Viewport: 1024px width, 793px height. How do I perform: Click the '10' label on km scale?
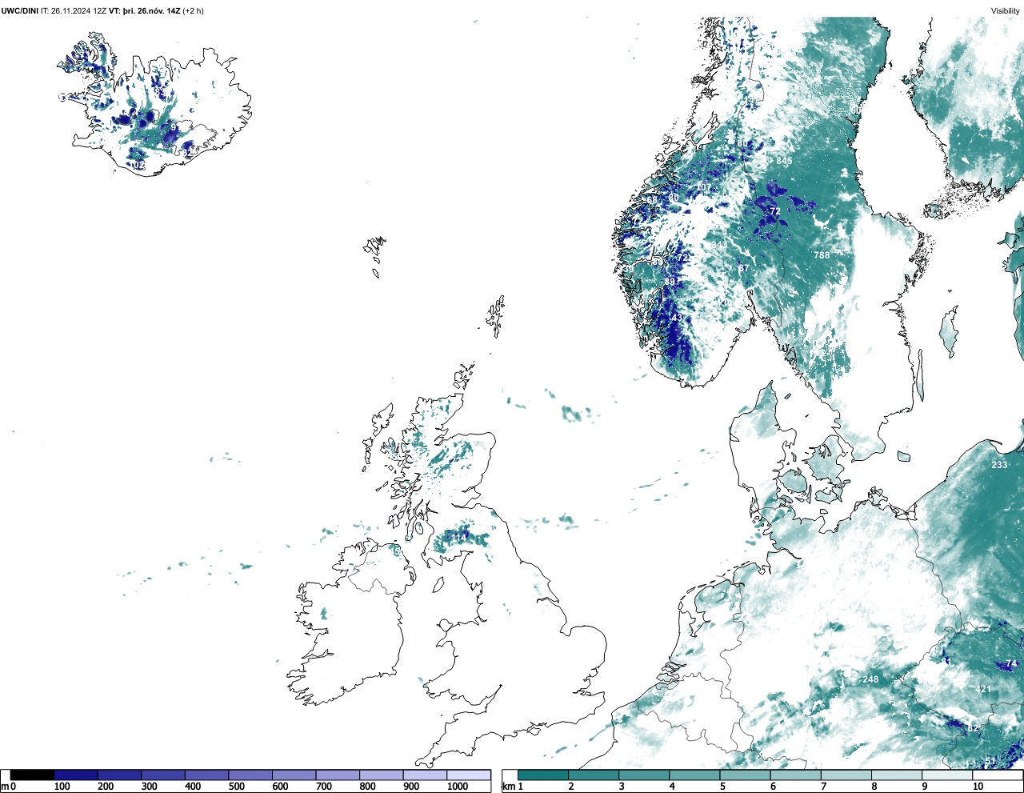point(978,787)
